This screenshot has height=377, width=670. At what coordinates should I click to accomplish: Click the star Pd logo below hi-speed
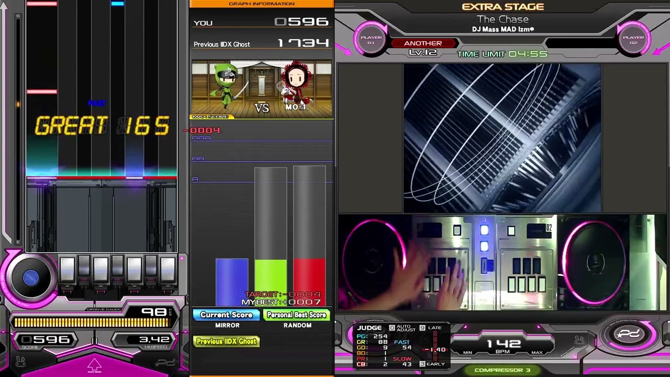[165, 362]
